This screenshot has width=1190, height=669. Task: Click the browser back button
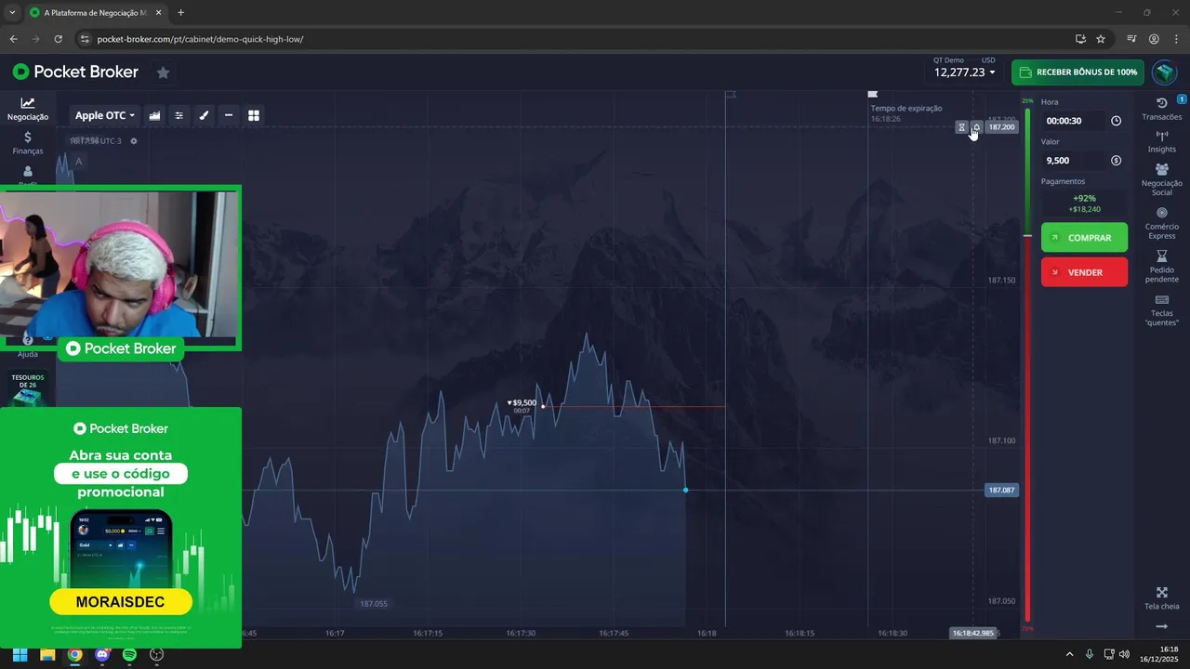click(x=13, y=39)
